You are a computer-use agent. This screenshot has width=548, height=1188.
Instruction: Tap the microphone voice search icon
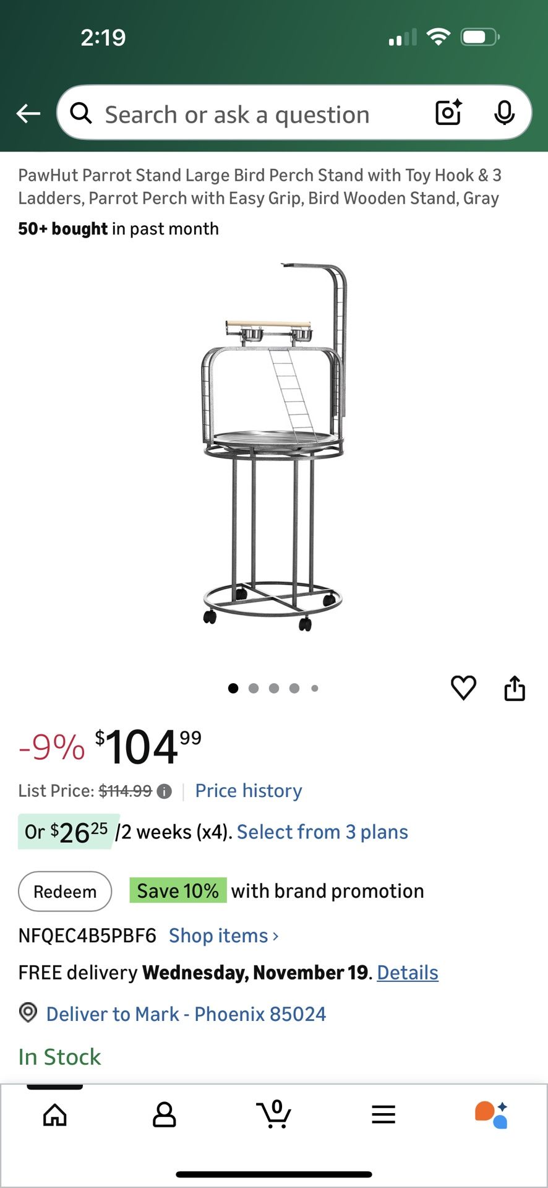tap(504, 113)
